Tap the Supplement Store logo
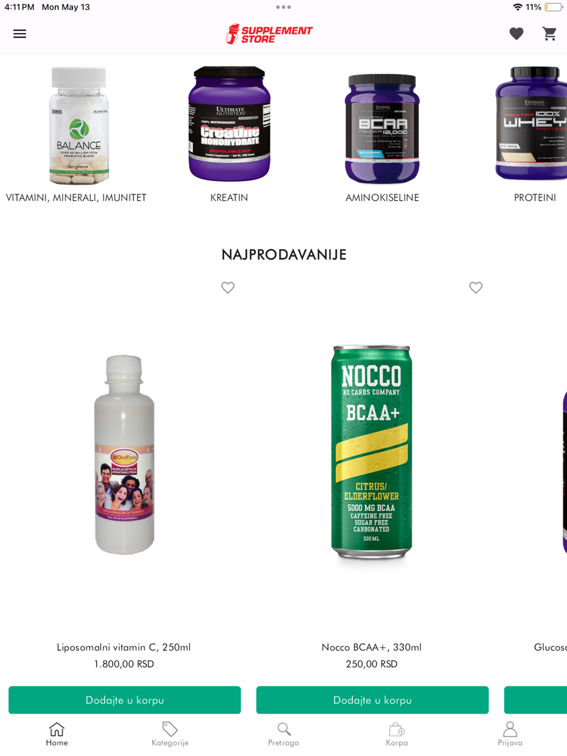 (x=269, y=34)
